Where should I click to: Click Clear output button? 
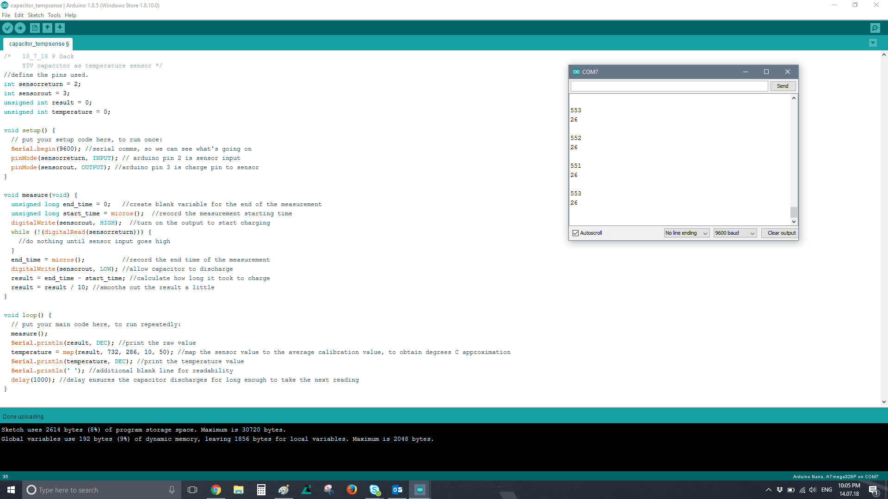pos(781,233)
